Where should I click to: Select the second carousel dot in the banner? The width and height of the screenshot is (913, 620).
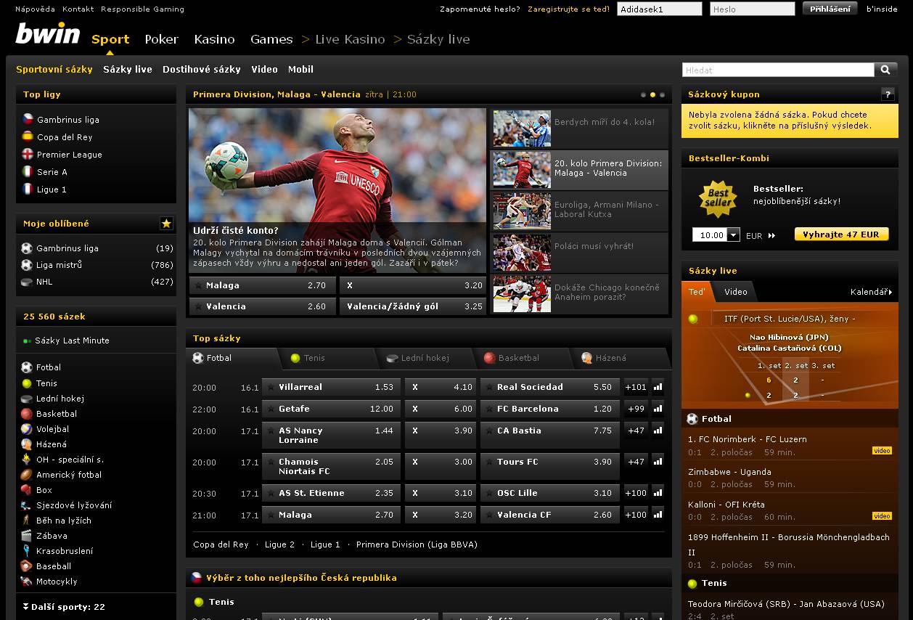[x=652, y=95]
